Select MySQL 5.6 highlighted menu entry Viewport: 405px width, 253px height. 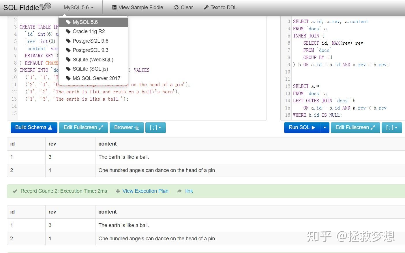[86, 22]
